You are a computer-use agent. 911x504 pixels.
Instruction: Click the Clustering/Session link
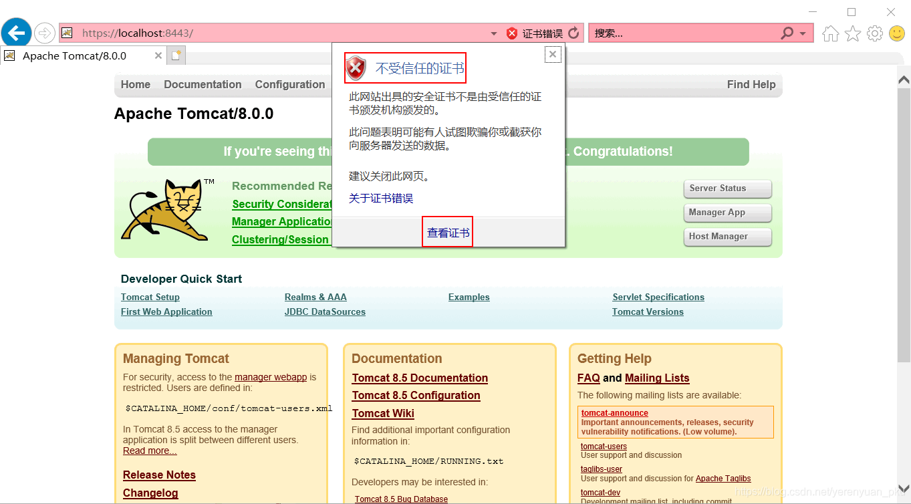(x=281, y=239)
